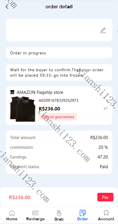Image resolution: width=118 pixels, height=224 pixels.
Task: Click the pencil edit icon
Action: [x=103, y=30]
